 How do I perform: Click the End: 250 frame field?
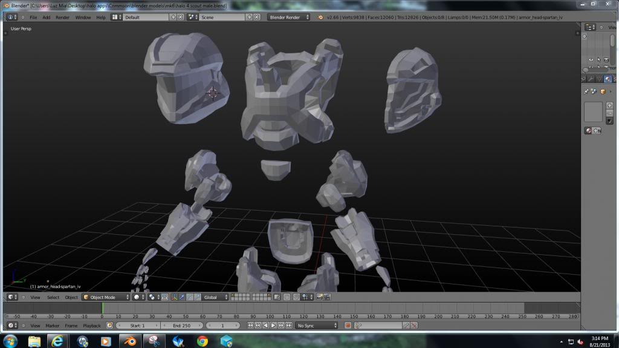181,326
